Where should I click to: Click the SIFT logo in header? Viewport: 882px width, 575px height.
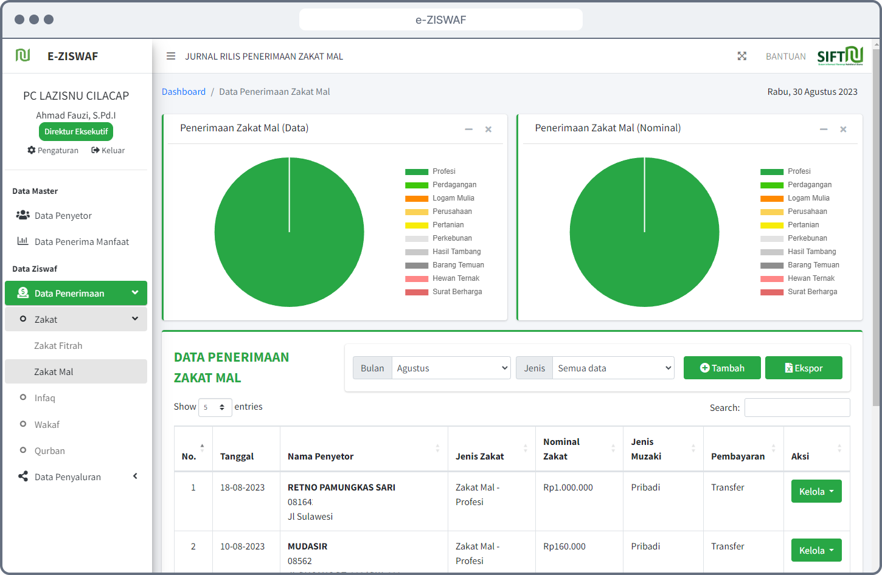coord(840,56)
